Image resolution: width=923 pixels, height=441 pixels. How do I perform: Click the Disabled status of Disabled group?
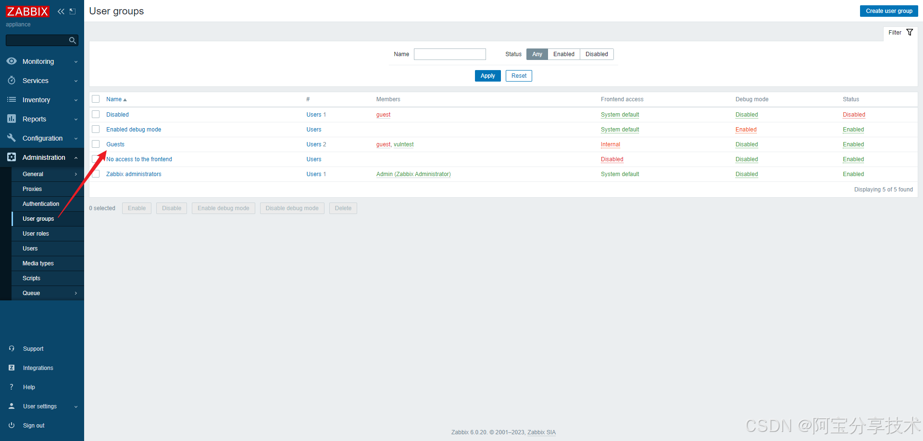[854, 115]
